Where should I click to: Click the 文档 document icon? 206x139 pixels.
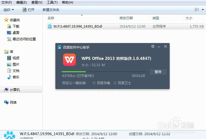point(9,71)
